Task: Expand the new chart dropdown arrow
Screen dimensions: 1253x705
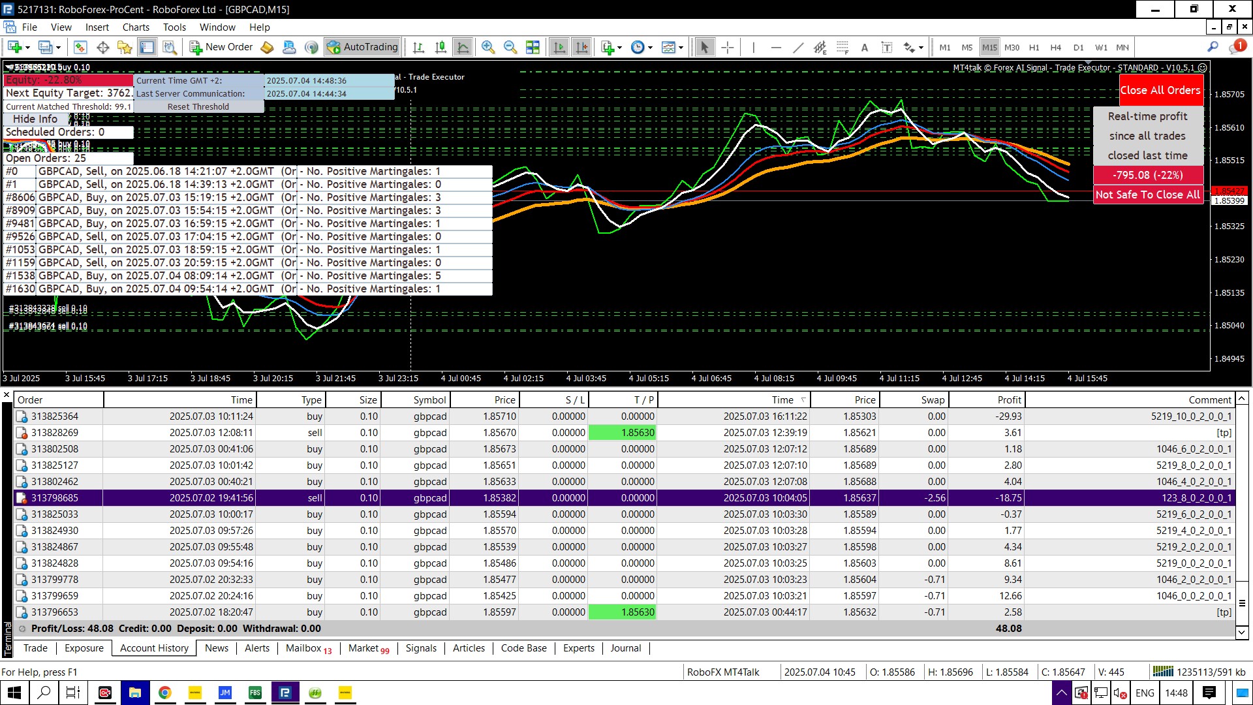Action: pos(27,47)
